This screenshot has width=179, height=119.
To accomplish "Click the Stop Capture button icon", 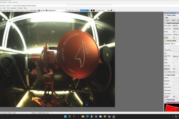I will pos(16,10).
